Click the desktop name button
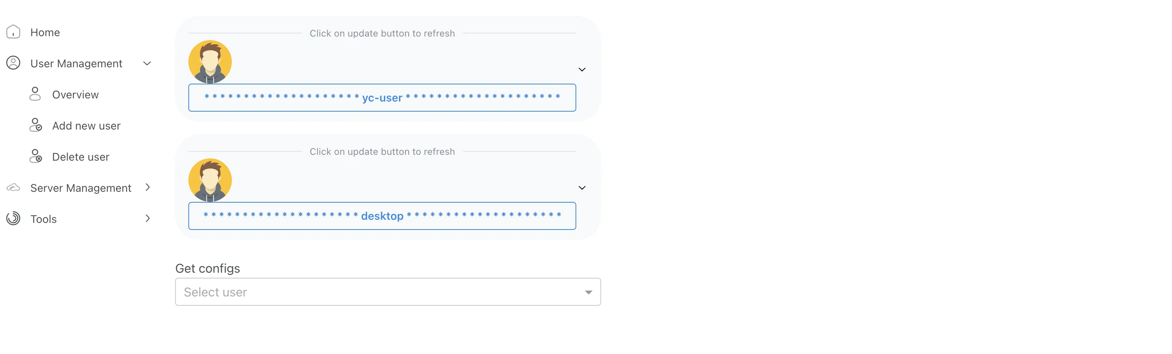1172x354 pixels. click(x=382, y=216)
